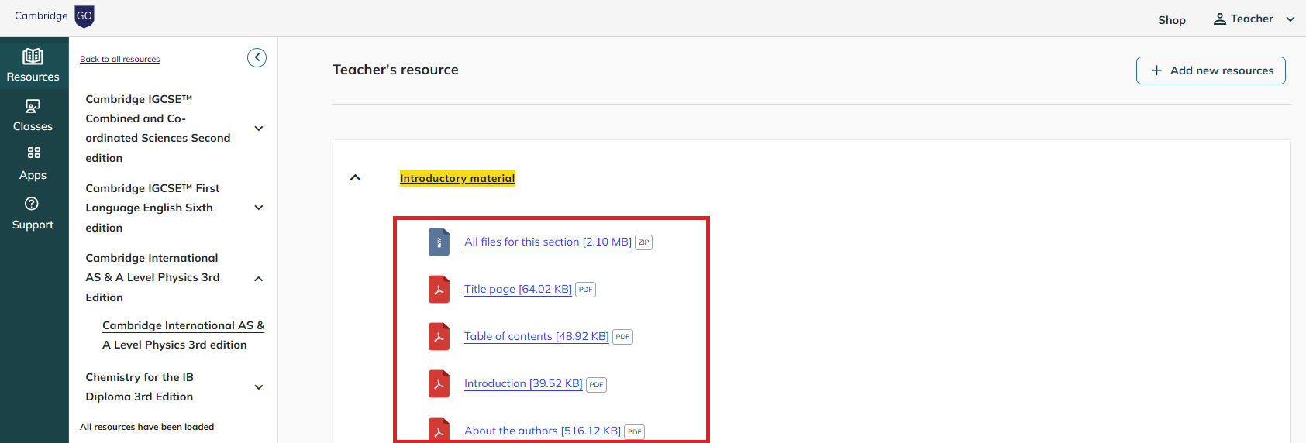The width and height of the screenshot is (1306, 443).
Task: Collapse the Introductory material section chevron
Action: 355,177
